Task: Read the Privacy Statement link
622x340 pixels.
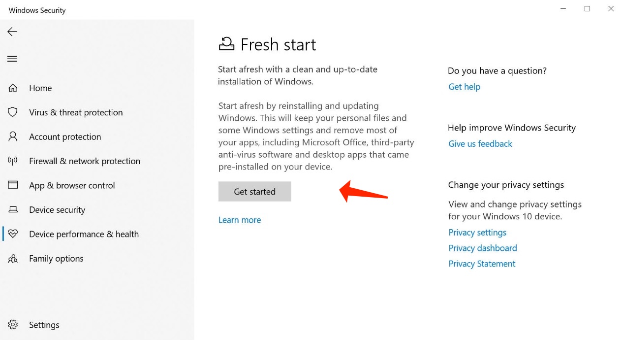Action: pyautogui.click(x=482, y=264)
